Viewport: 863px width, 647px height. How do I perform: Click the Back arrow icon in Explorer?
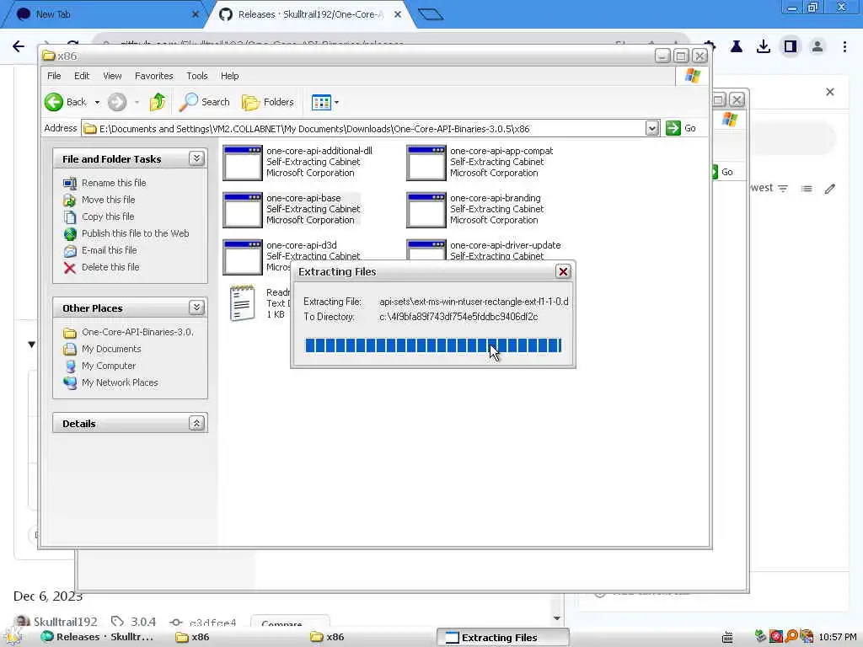point(54,102)
